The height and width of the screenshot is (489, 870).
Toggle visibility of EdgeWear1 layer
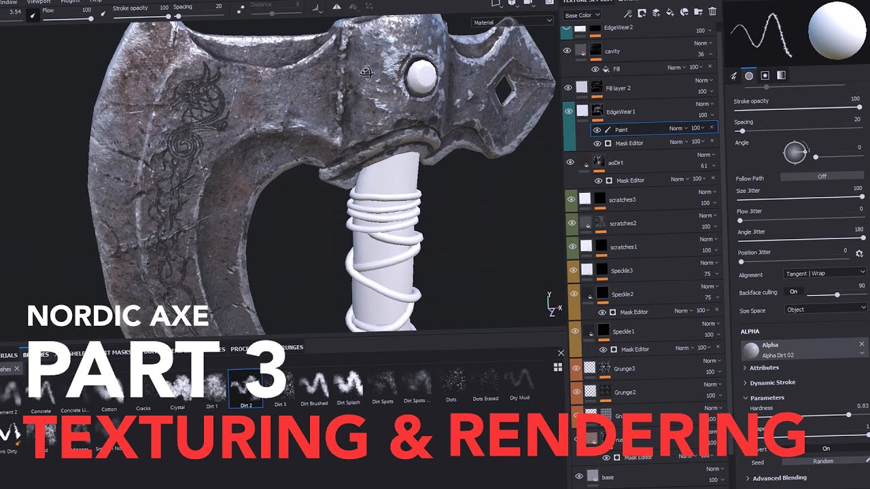tap(568, 111)
